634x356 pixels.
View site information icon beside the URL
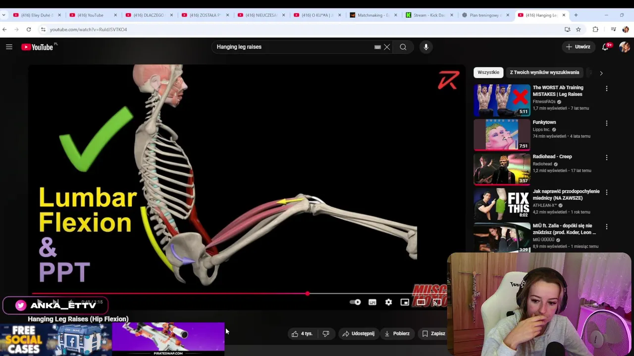[x=43, y=30]
